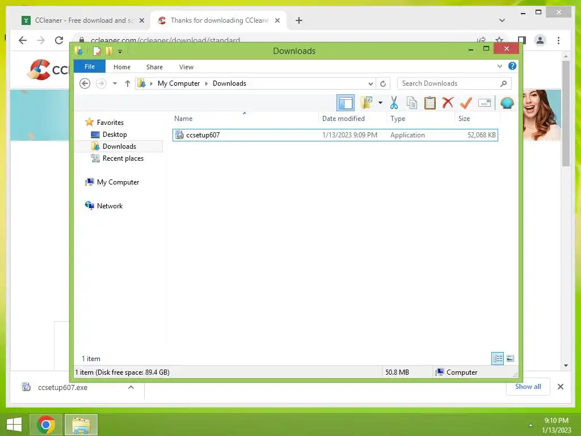Screen dimensions: 581x436
Task: Sort by the Name column header
Action: point(245,118)
